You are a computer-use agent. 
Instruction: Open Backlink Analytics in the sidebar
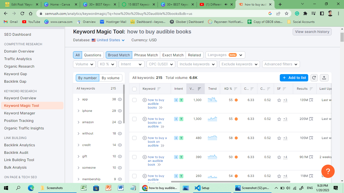coord(19,145)
